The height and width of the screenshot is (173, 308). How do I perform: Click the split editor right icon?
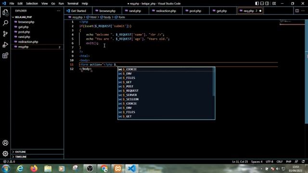click(297, 11)
